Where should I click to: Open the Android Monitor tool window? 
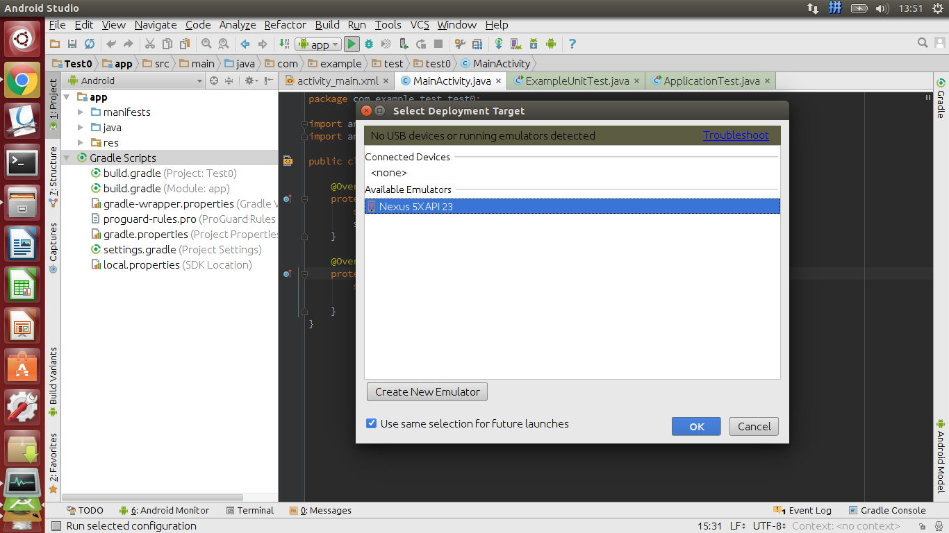tap(164, 510)
